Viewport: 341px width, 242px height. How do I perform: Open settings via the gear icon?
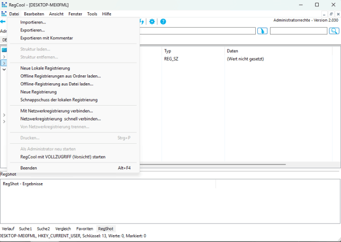(x=152, y=22)
